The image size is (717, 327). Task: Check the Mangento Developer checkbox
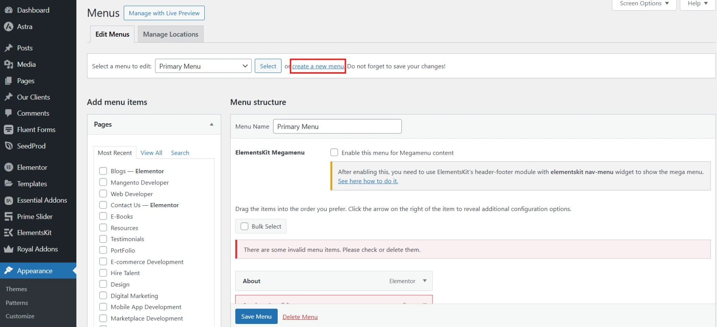103,182
